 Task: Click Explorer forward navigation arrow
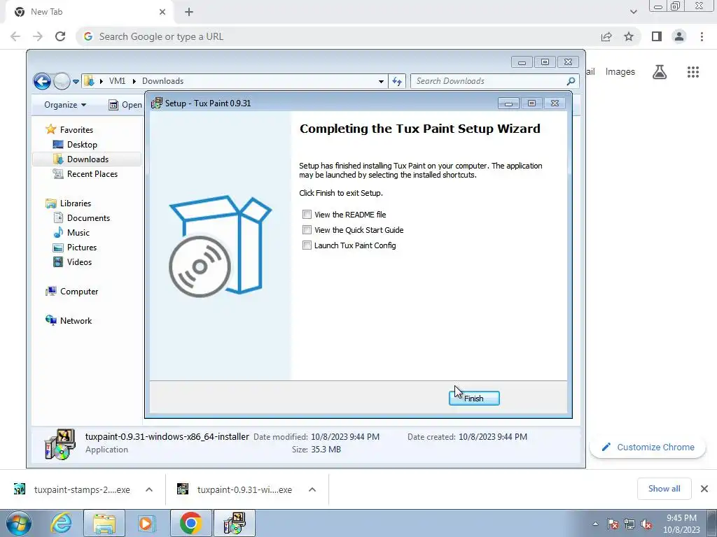(62, 82)
